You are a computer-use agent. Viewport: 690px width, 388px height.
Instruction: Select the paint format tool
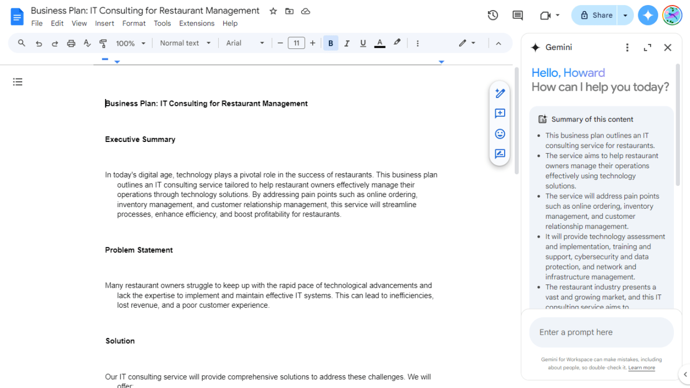[x=103, y=42]
